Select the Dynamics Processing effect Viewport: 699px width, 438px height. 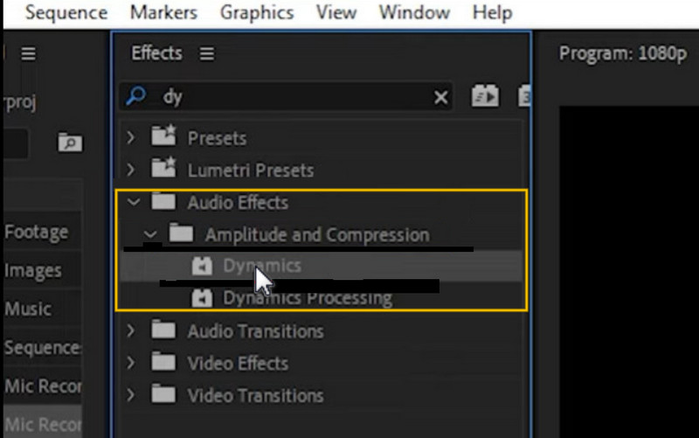[307, 298]
